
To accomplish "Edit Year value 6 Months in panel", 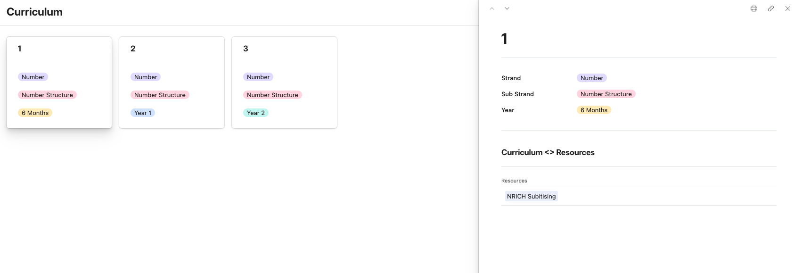I will tap(594, 110).
